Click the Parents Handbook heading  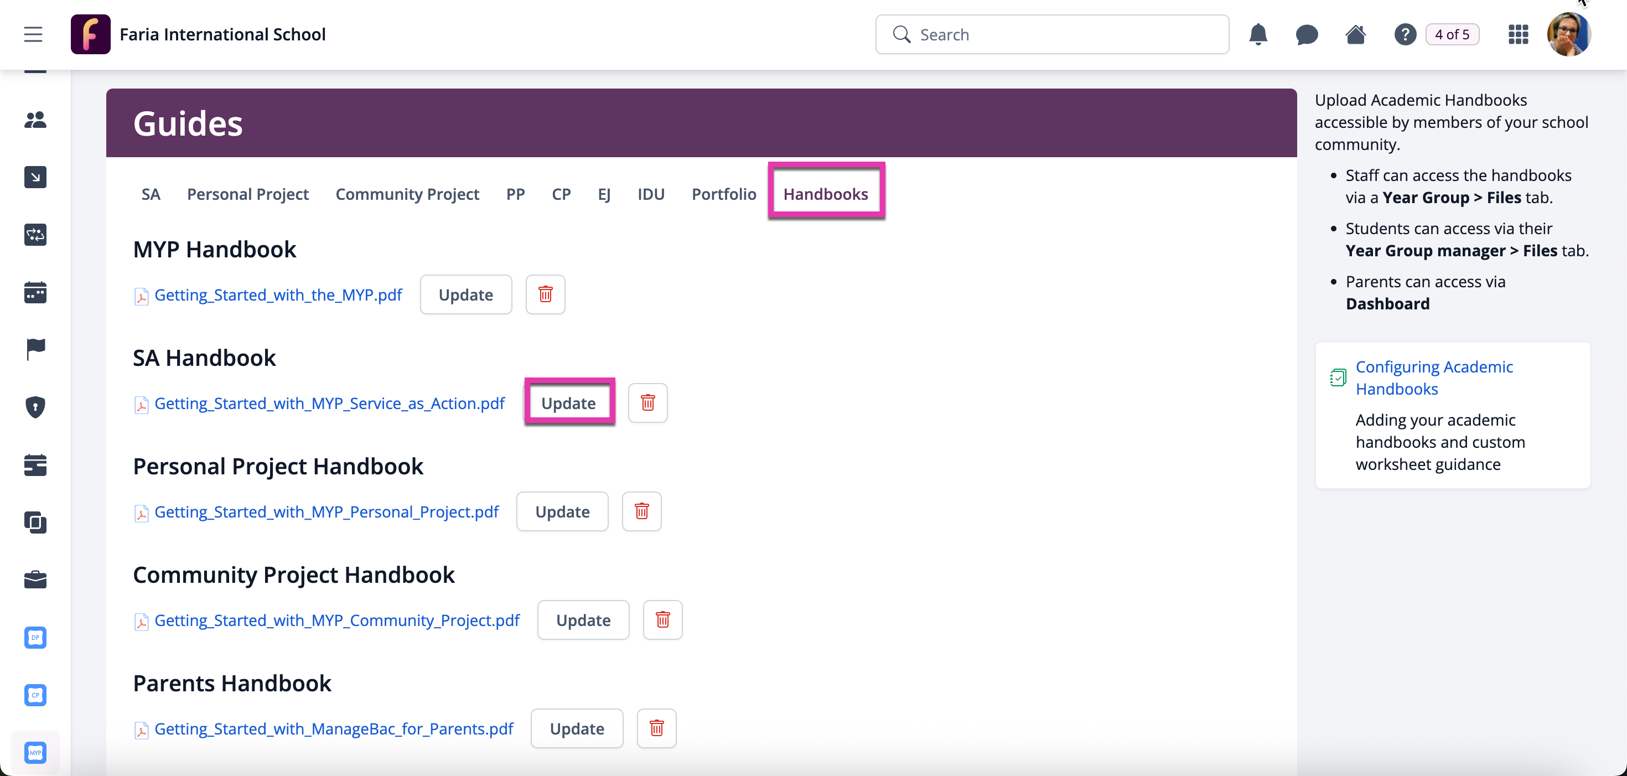(232, 684)
